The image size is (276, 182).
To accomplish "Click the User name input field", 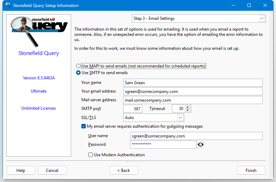I will (196, 136).
